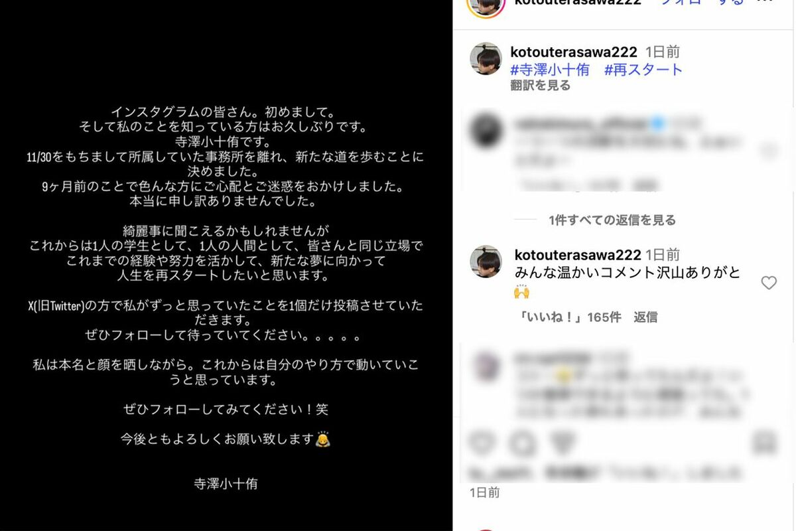
Task: Open the header profile picture with story ring
Action: point(487,5)
